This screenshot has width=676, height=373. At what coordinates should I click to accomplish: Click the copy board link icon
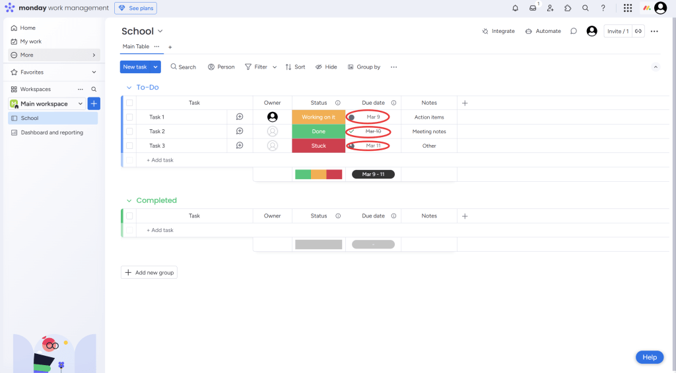point(638,31)
